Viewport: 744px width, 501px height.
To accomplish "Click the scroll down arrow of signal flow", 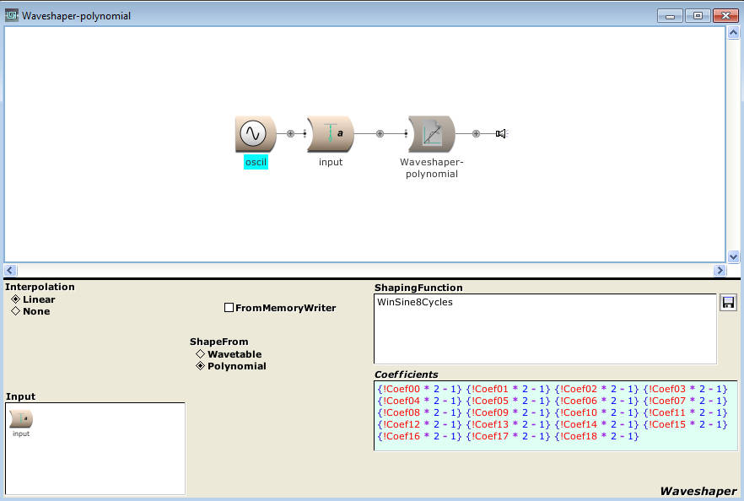I will point(733,256).
